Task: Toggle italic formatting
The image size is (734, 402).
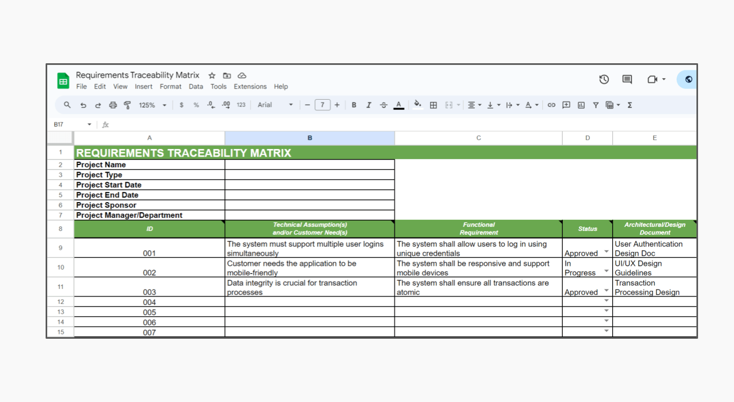Action: point(369,105)
